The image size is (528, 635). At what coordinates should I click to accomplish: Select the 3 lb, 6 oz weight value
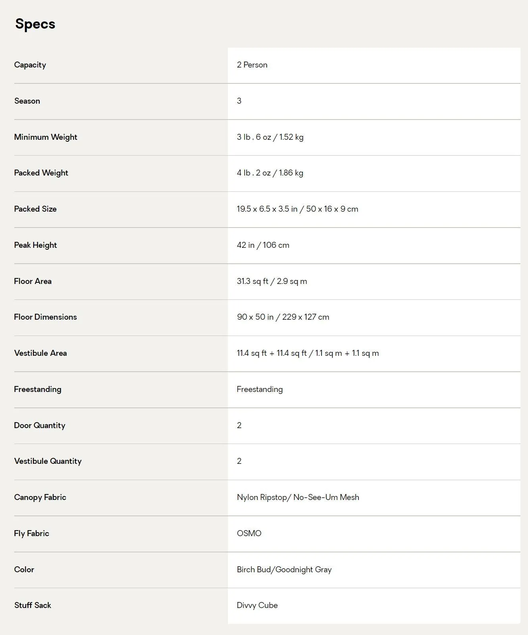point(270,137)
